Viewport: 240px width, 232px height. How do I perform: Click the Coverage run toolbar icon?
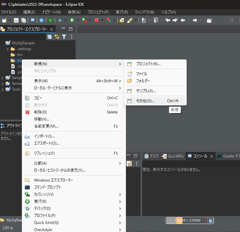pyautogui.click(x=84, y=20)
